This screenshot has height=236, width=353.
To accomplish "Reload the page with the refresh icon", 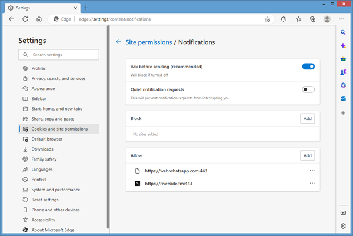I will click(25, 19).
